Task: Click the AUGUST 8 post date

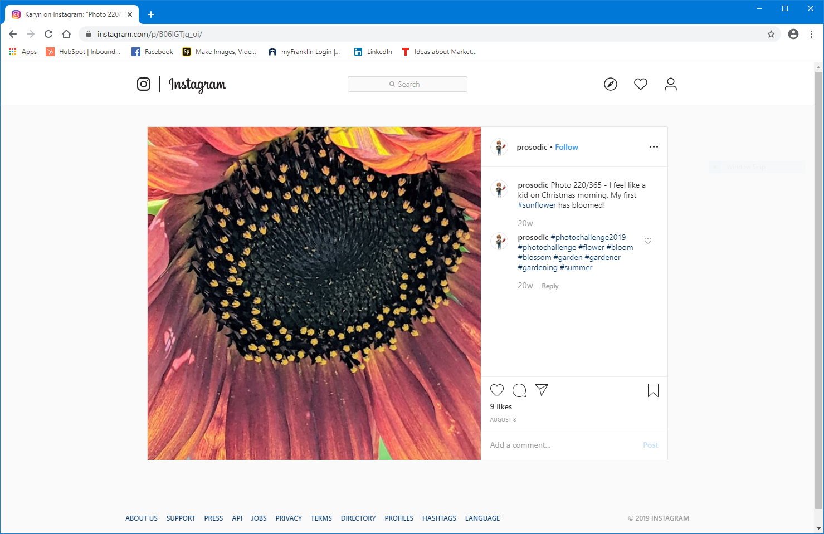Action: [503, 420]
